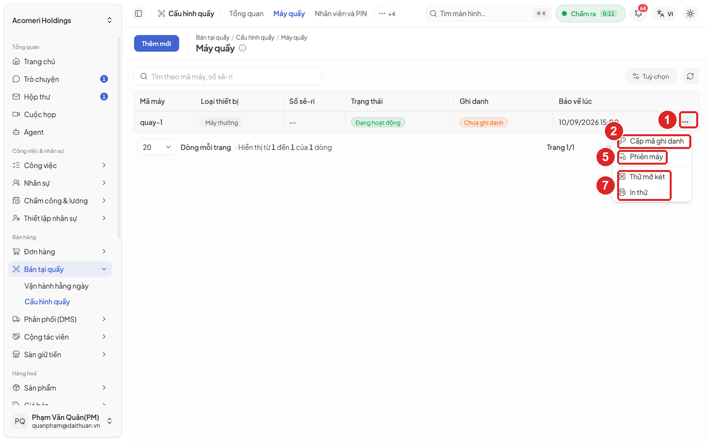The image size is (707, 441).
Task: Open Phạm Văn Quân user account menu
Action: click(62, 421)
